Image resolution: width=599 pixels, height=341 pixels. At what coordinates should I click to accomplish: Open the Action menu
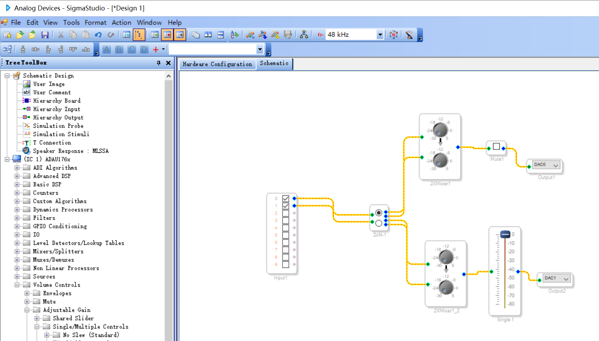(x=122, y=22)
